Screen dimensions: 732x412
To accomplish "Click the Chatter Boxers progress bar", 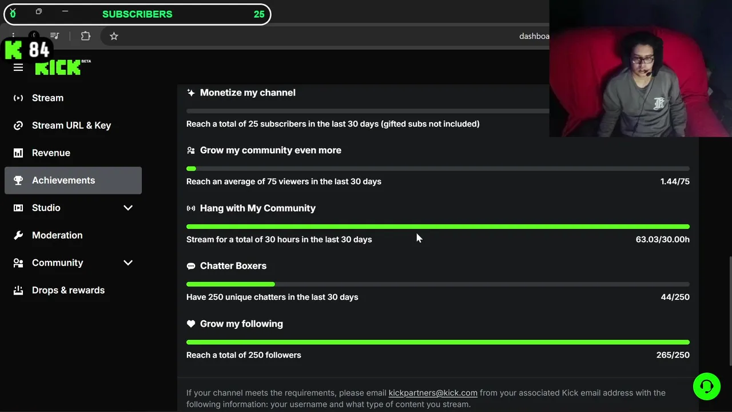I will click(x=437, y=284).
